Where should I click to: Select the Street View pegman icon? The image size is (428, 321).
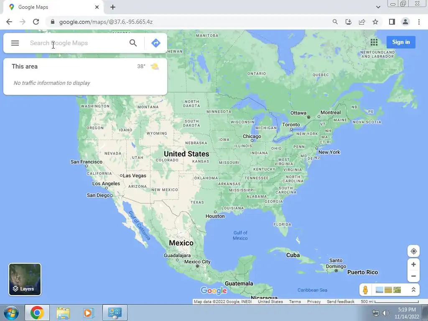pyautogui.click(x=365, y=290)
